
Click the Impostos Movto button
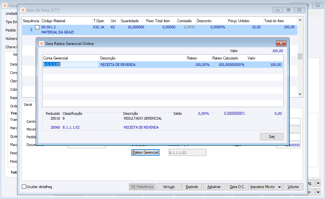[x=263, y=187]
